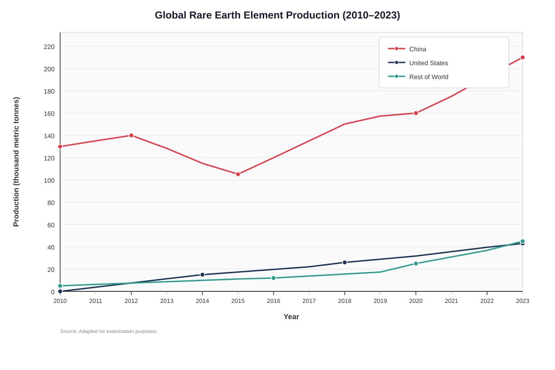Click the 40 y-axis tick label
This screenshot has width=555, height=370.
pyautogui.click(x=51, y=247)
